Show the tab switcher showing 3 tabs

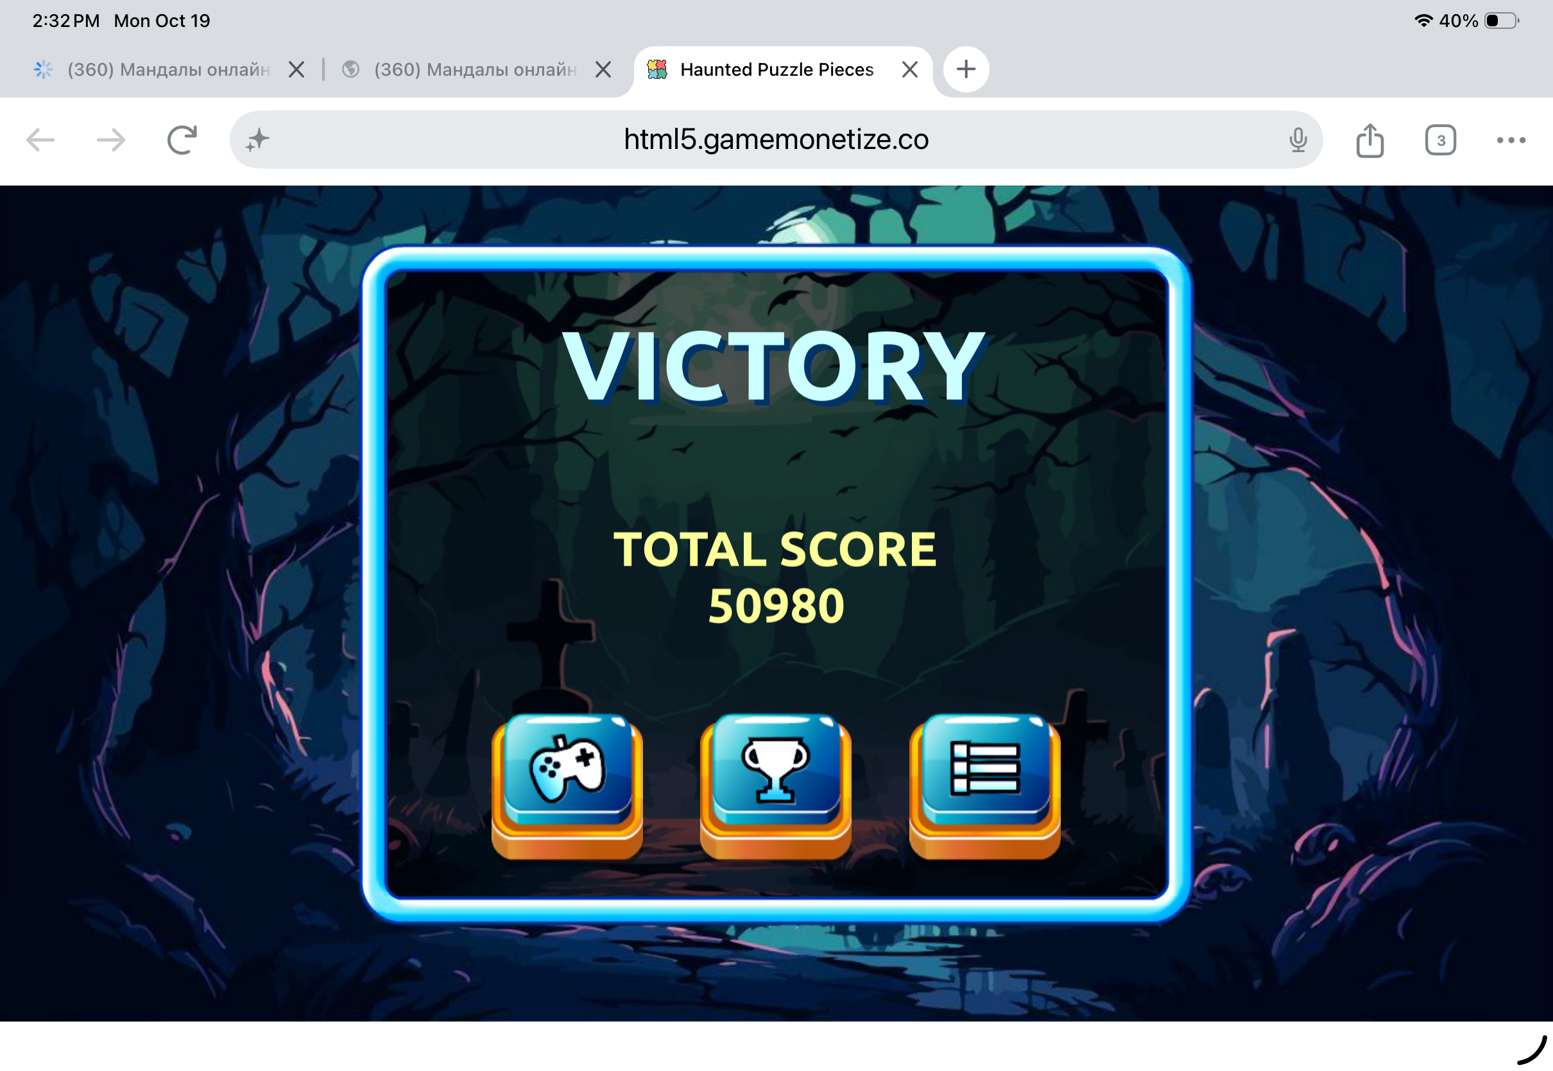click(x=1439, y=139)
